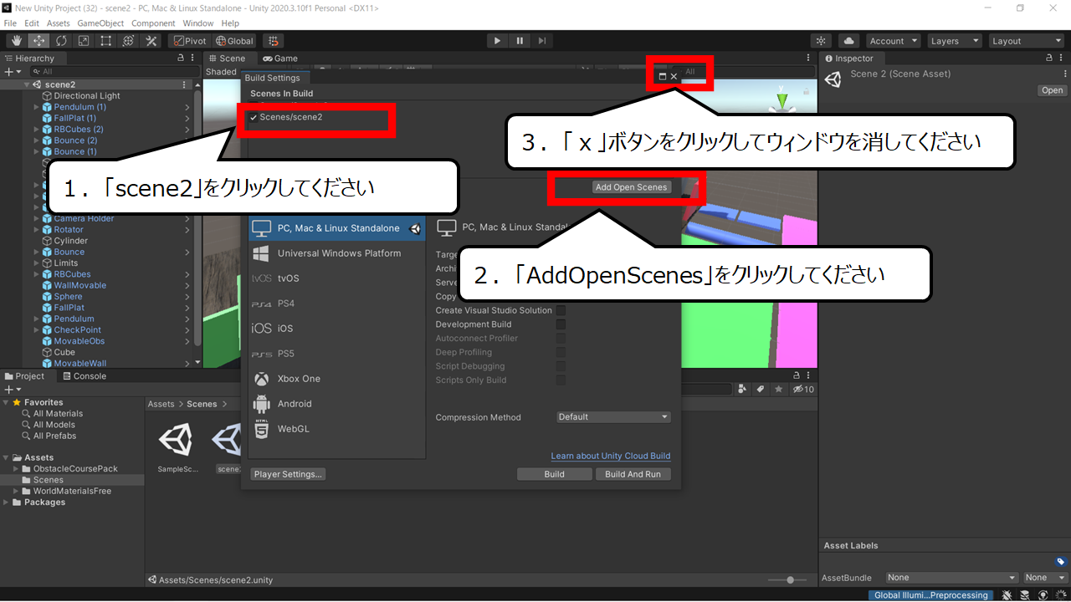Open Compression Method dropdown
Image resolution: width=1071 pixels, height=602 pixels.
tap(613, 417)
